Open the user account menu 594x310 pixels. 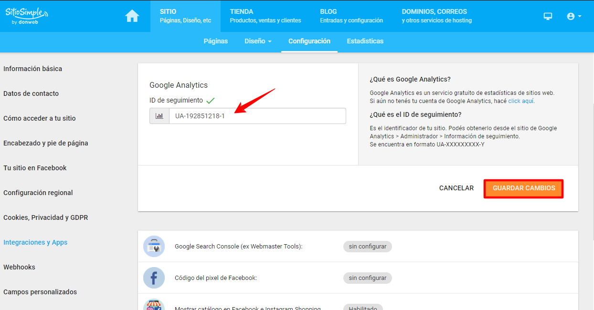click(573, 16)
